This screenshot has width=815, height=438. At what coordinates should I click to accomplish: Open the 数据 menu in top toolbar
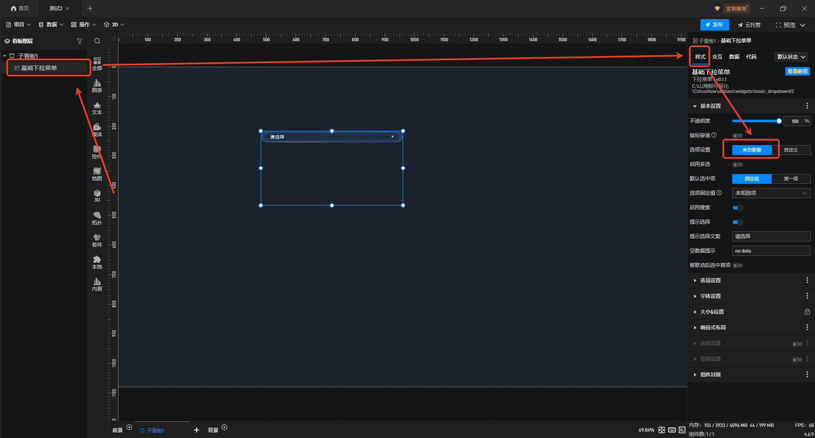coord(51,25)
